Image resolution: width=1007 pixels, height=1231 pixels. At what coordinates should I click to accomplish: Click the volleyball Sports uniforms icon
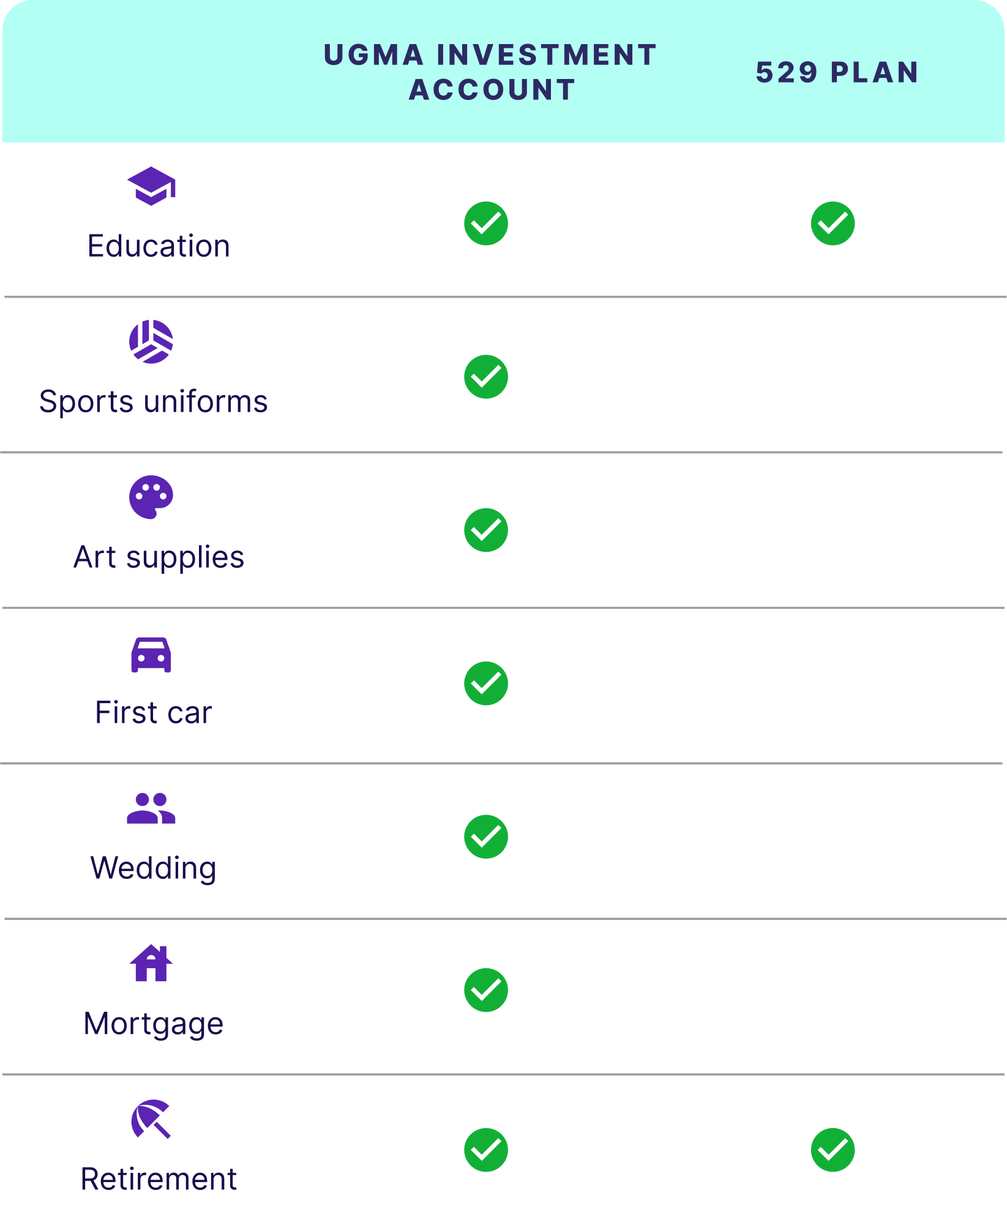click(x=151, y=342)
